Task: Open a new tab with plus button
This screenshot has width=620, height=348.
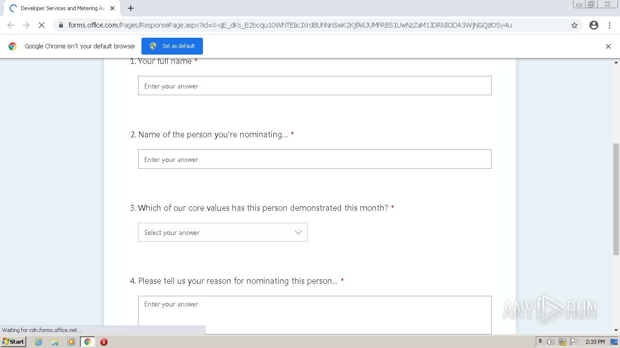Action: tap(131, 8)
